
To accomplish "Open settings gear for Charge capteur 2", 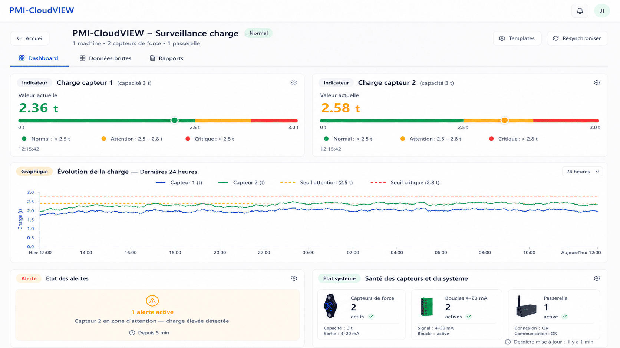I will click(597, 82).
